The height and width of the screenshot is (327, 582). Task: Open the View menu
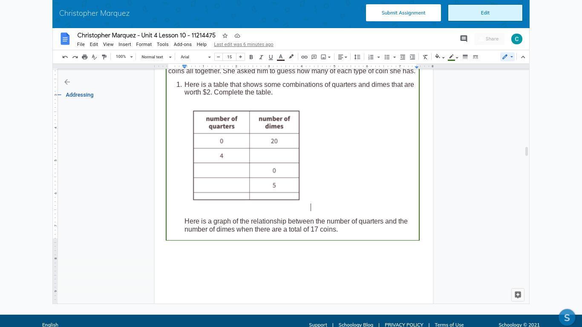[108, 44]
